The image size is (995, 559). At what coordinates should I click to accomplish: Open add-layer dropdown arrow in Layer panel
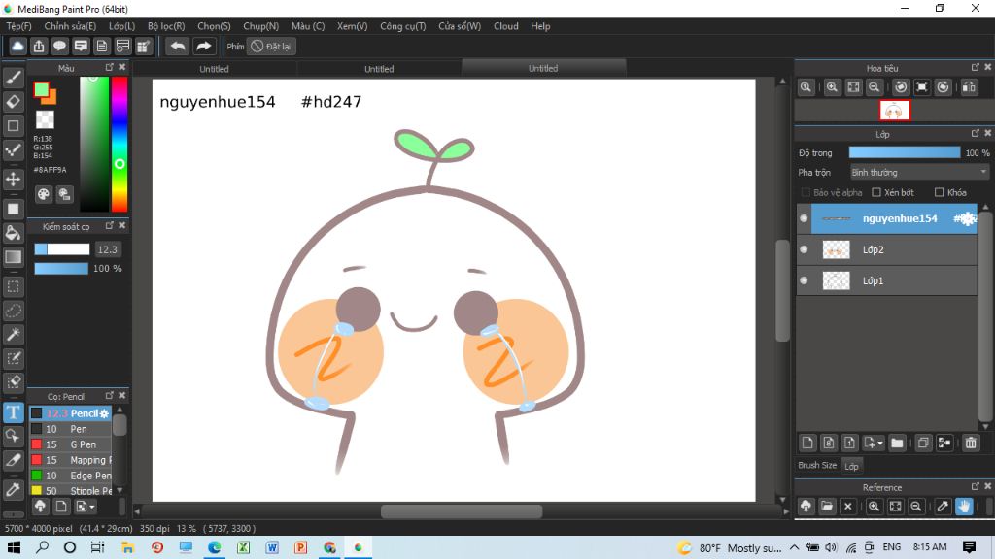tap(880, 443)
